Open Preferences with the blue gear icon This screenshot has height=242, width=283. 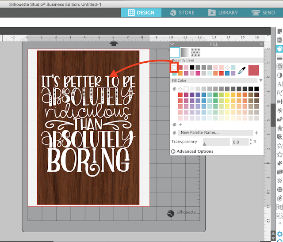point(279,234)
